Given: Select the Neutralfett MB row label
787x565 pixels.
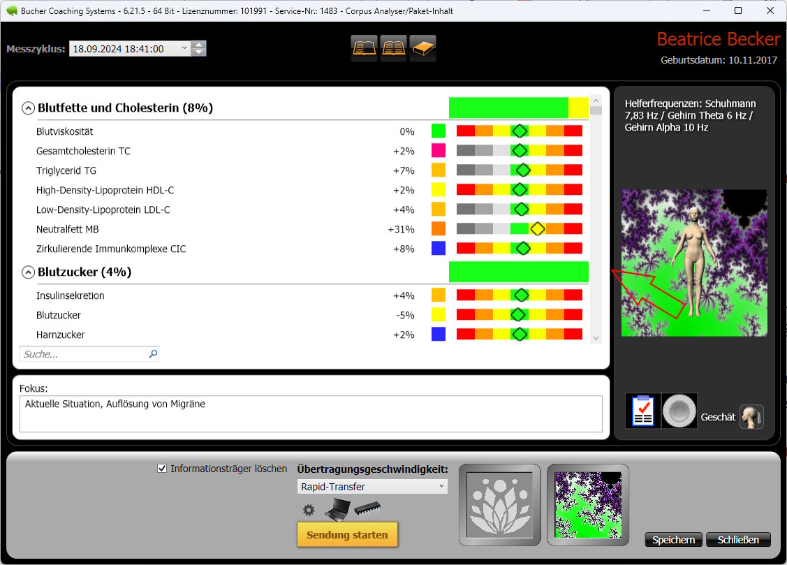Looking at the screenshot, I should pyautogui.click(x=67, y=229).
